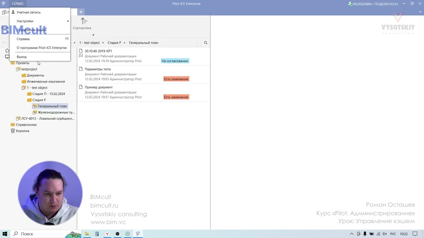The image size is (424, 238).
Task: Add a new tab with the plus button
Action: (81, 12)
